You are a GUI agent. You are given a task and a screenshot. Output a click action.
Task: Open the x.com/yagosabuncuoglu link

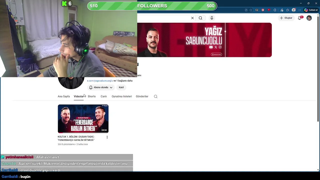[100, 81]
